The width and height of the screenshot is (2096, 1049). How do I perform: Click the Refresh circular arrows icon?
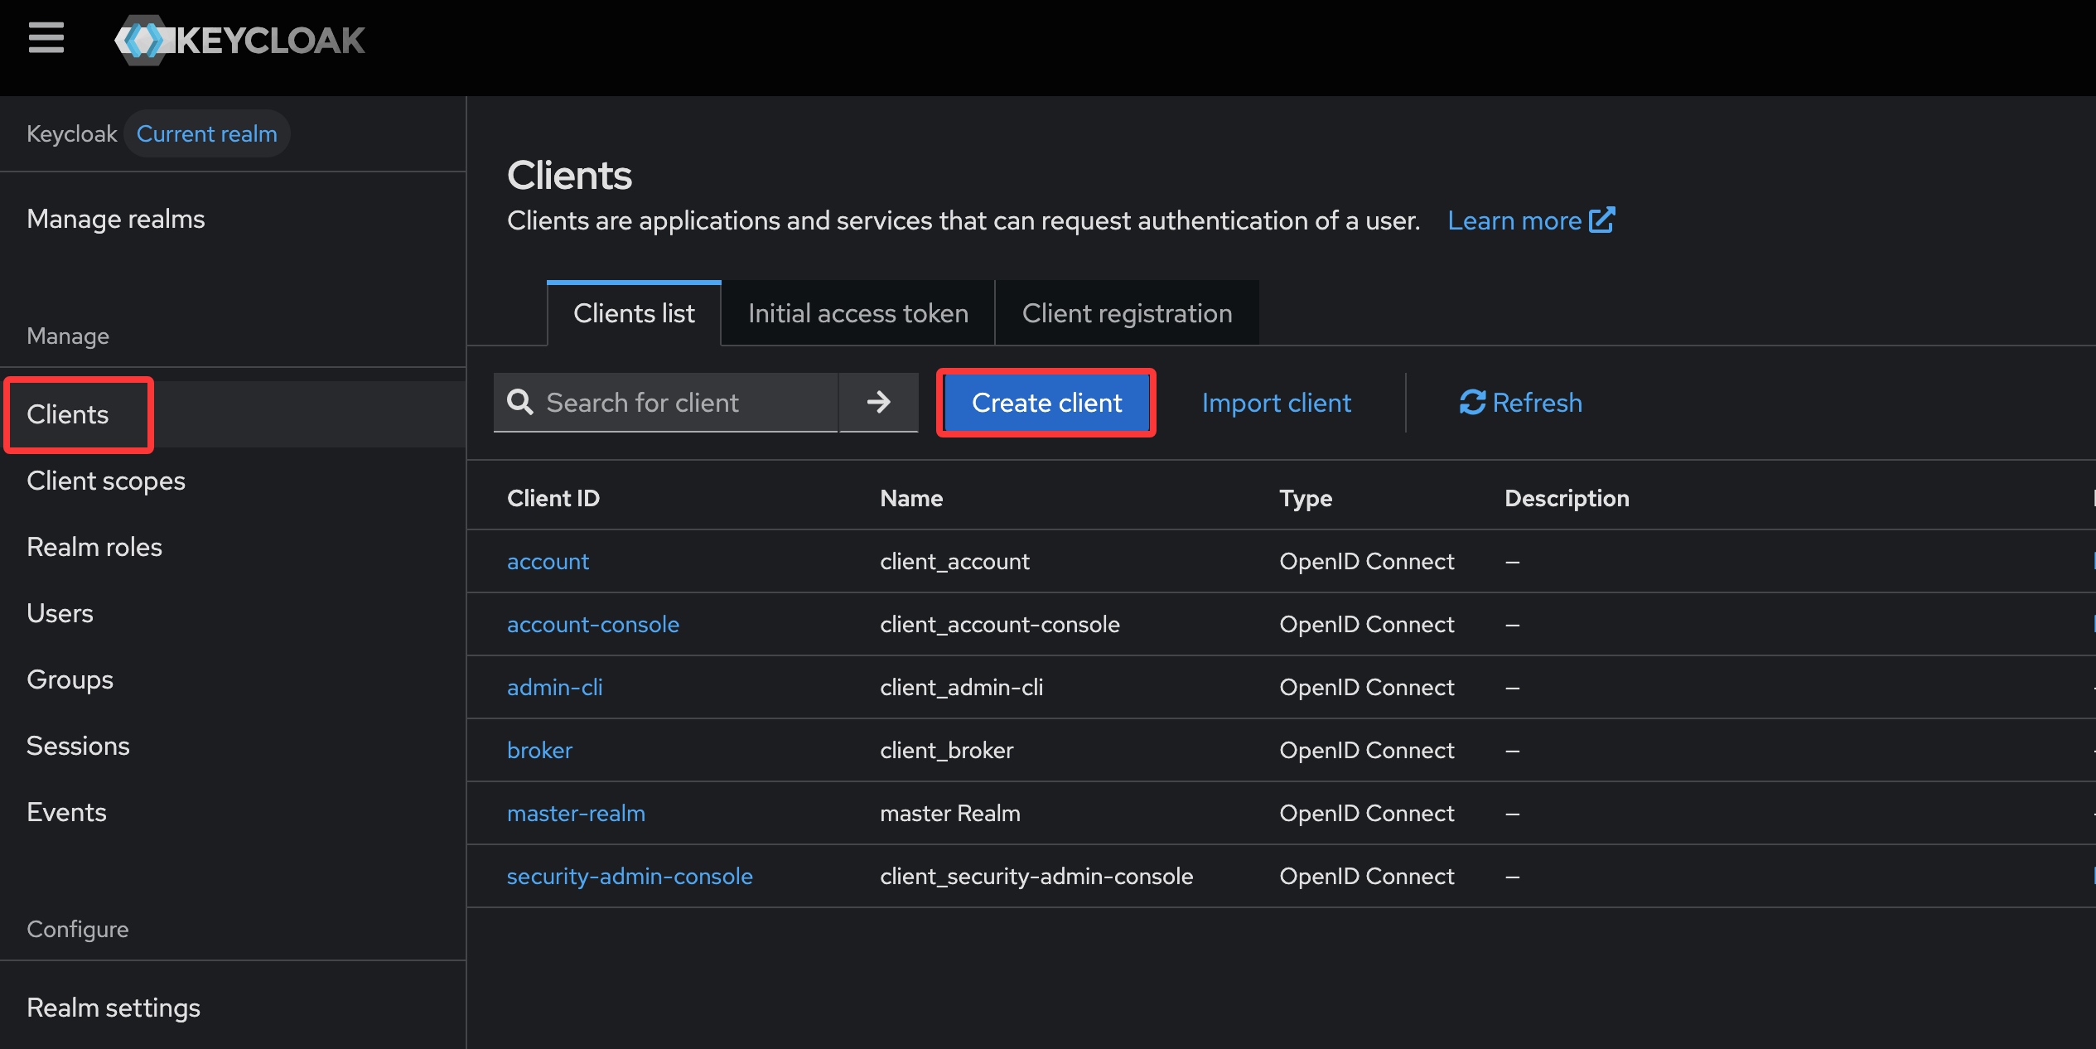point(1472,403)
